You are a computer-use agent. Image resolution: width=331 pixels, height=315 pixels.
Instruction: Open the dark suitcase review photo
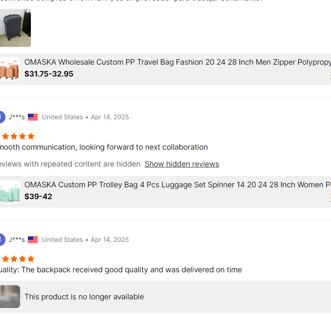pyautogui.click(x=15, y=28)
